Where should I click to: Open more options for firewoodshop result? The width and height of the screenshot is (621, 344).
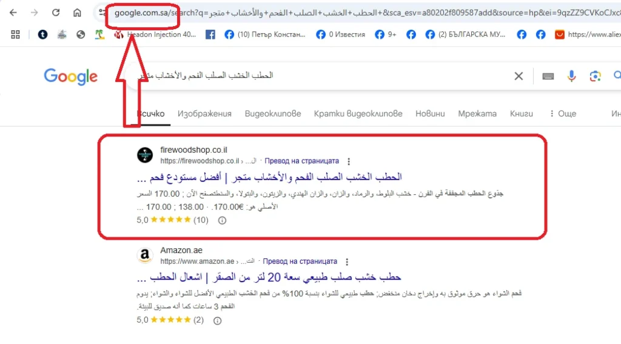pyautogui.click(x=349, y=161)
